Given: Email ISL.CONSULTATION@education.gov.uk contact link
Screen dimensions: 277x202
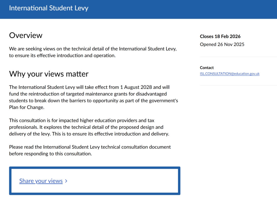Looking at the screenshot, I should coord(230,74).
